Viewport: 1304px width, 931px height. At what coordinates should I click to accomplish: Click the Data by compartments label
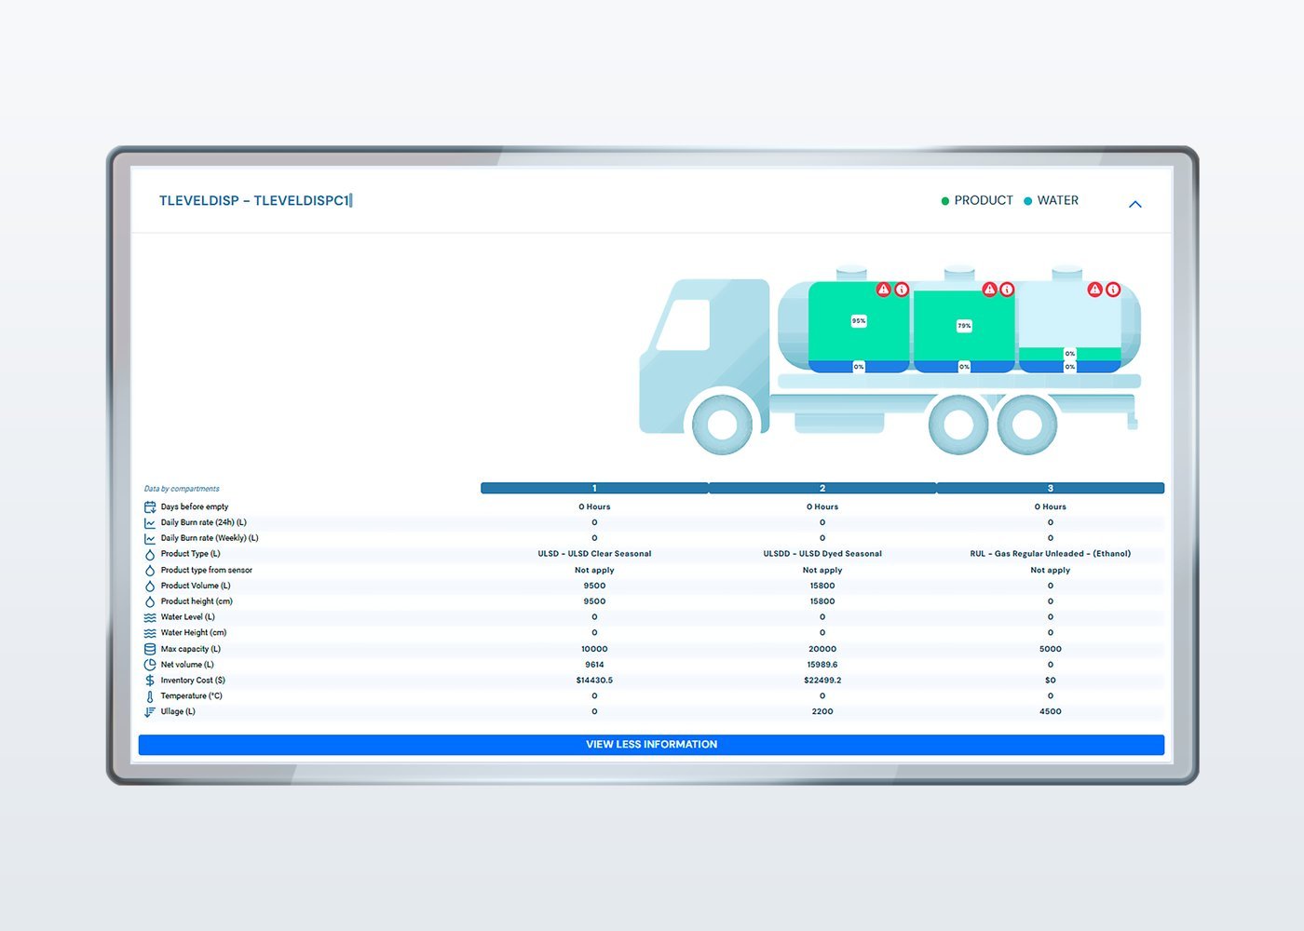182,489
